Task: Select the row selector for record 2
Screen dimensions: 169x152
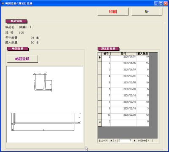Action: pyautogui.click(x=100, y=65)
